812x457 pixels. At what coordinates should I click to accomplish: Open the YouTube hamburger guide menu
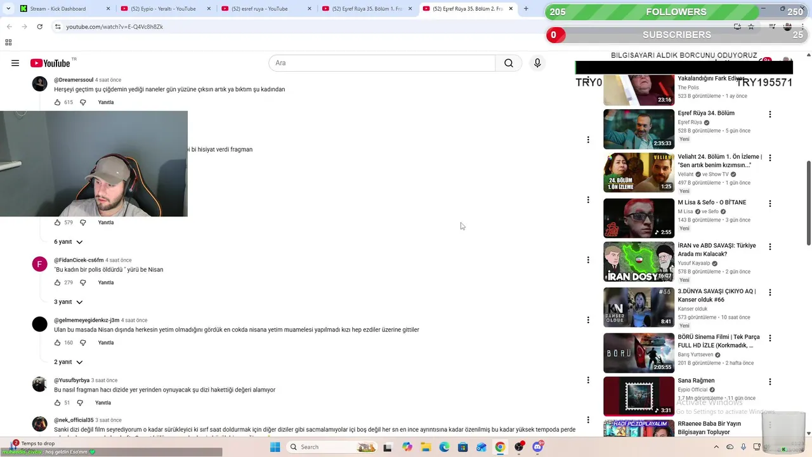click(15, 63)
